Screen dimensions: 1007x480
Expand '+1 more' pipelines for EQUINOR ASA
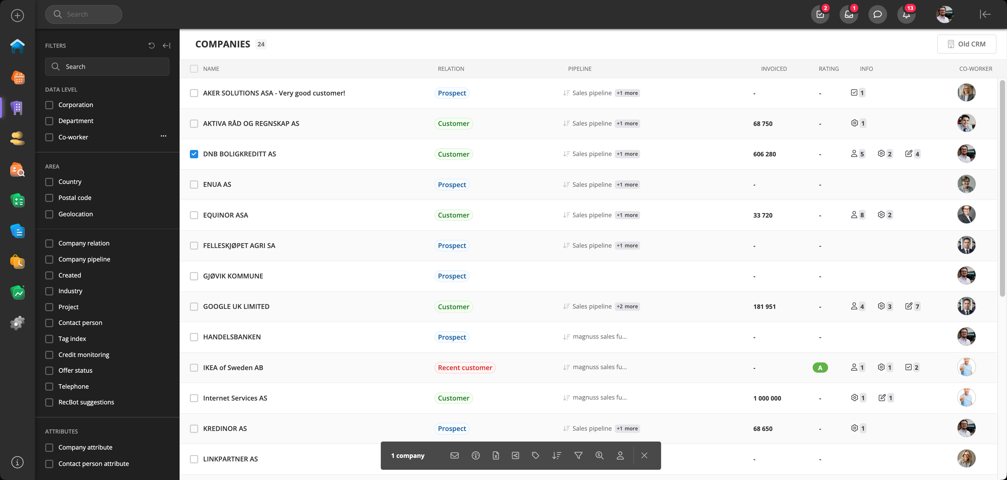point(627,215)
